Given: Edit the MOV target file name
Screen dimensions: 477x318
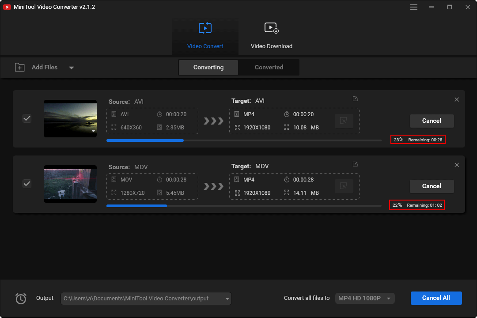Looking at the screenshot, I should pos(355,164).
